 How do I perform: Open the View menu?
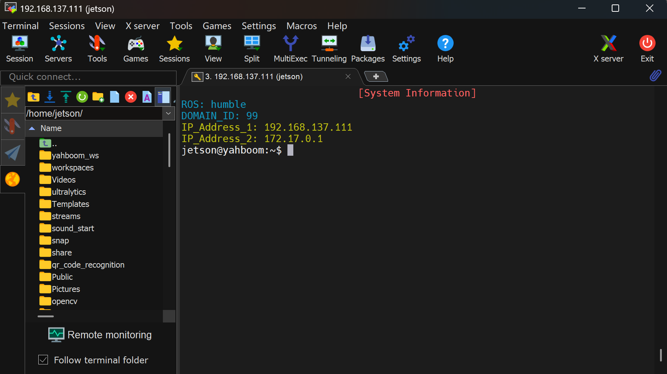[105, 26]
